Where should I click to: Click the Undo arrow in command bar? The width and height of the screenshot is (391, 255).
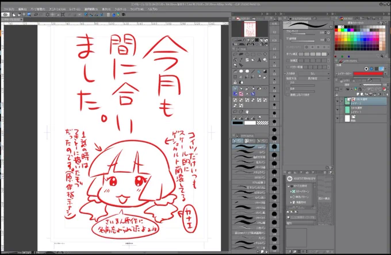click(36, 15)
